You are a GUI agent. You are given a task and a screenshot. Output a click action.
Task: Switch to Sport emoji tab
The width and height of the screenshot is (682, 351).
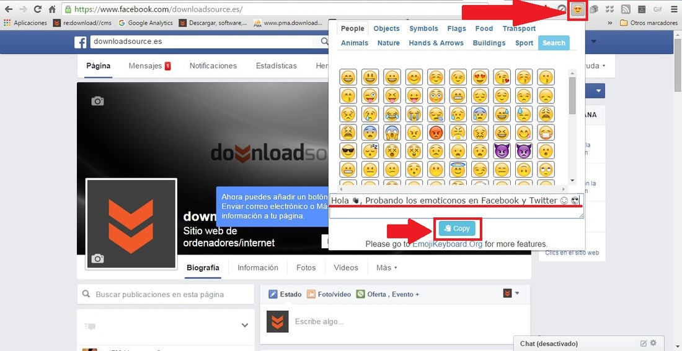(x=524, y=43)
